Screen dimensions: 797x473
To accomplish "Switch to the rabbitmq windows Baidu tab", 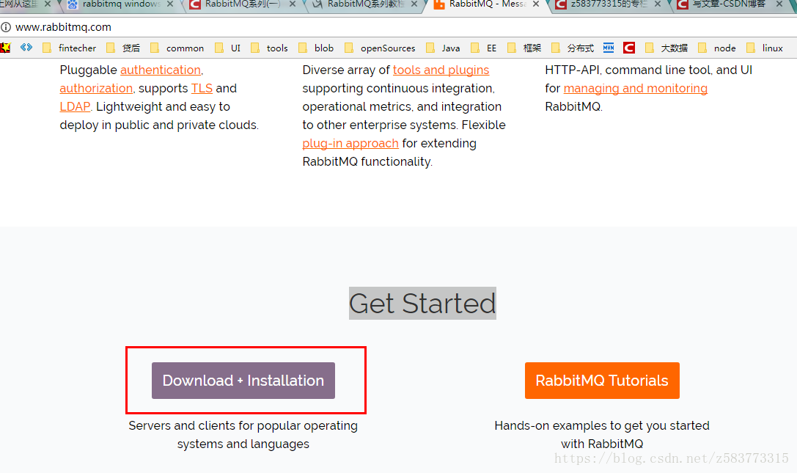I will pos(121,4).
